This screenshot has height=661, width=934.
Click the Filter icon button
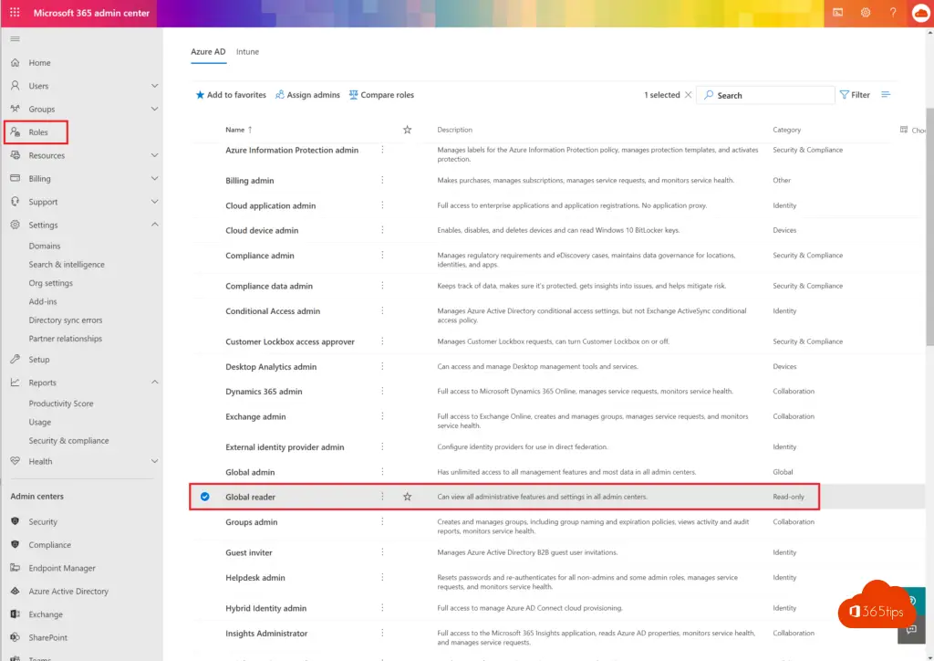click(855, 95)
